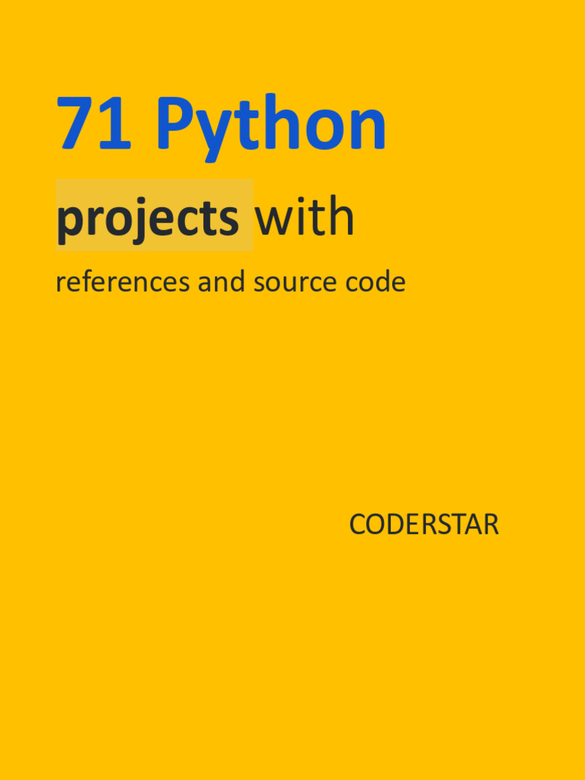
Task: Click 'references and source code' subtitle line
Action: pos(230,282)
